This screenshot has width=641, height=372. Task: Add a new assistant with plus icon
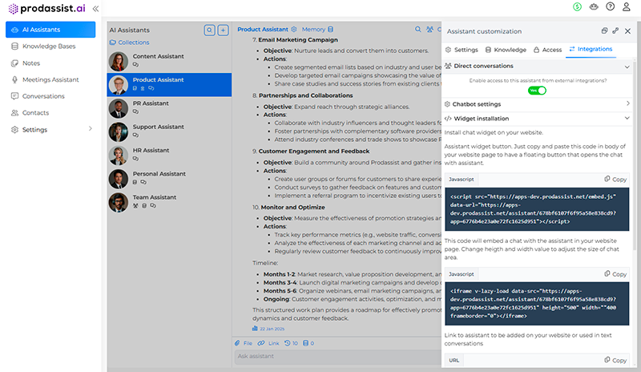(223, 30)
